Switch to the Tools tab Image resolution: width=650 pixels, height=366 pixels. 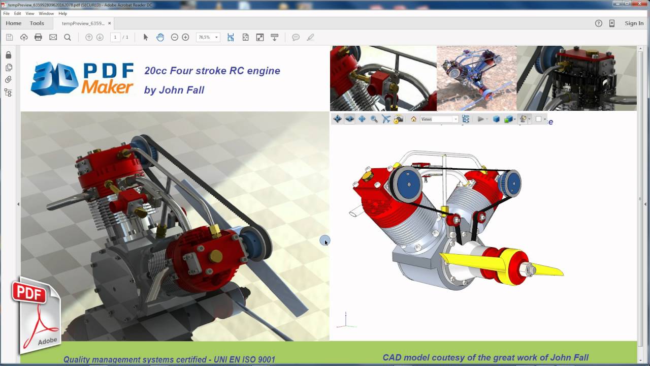point(37,23)
